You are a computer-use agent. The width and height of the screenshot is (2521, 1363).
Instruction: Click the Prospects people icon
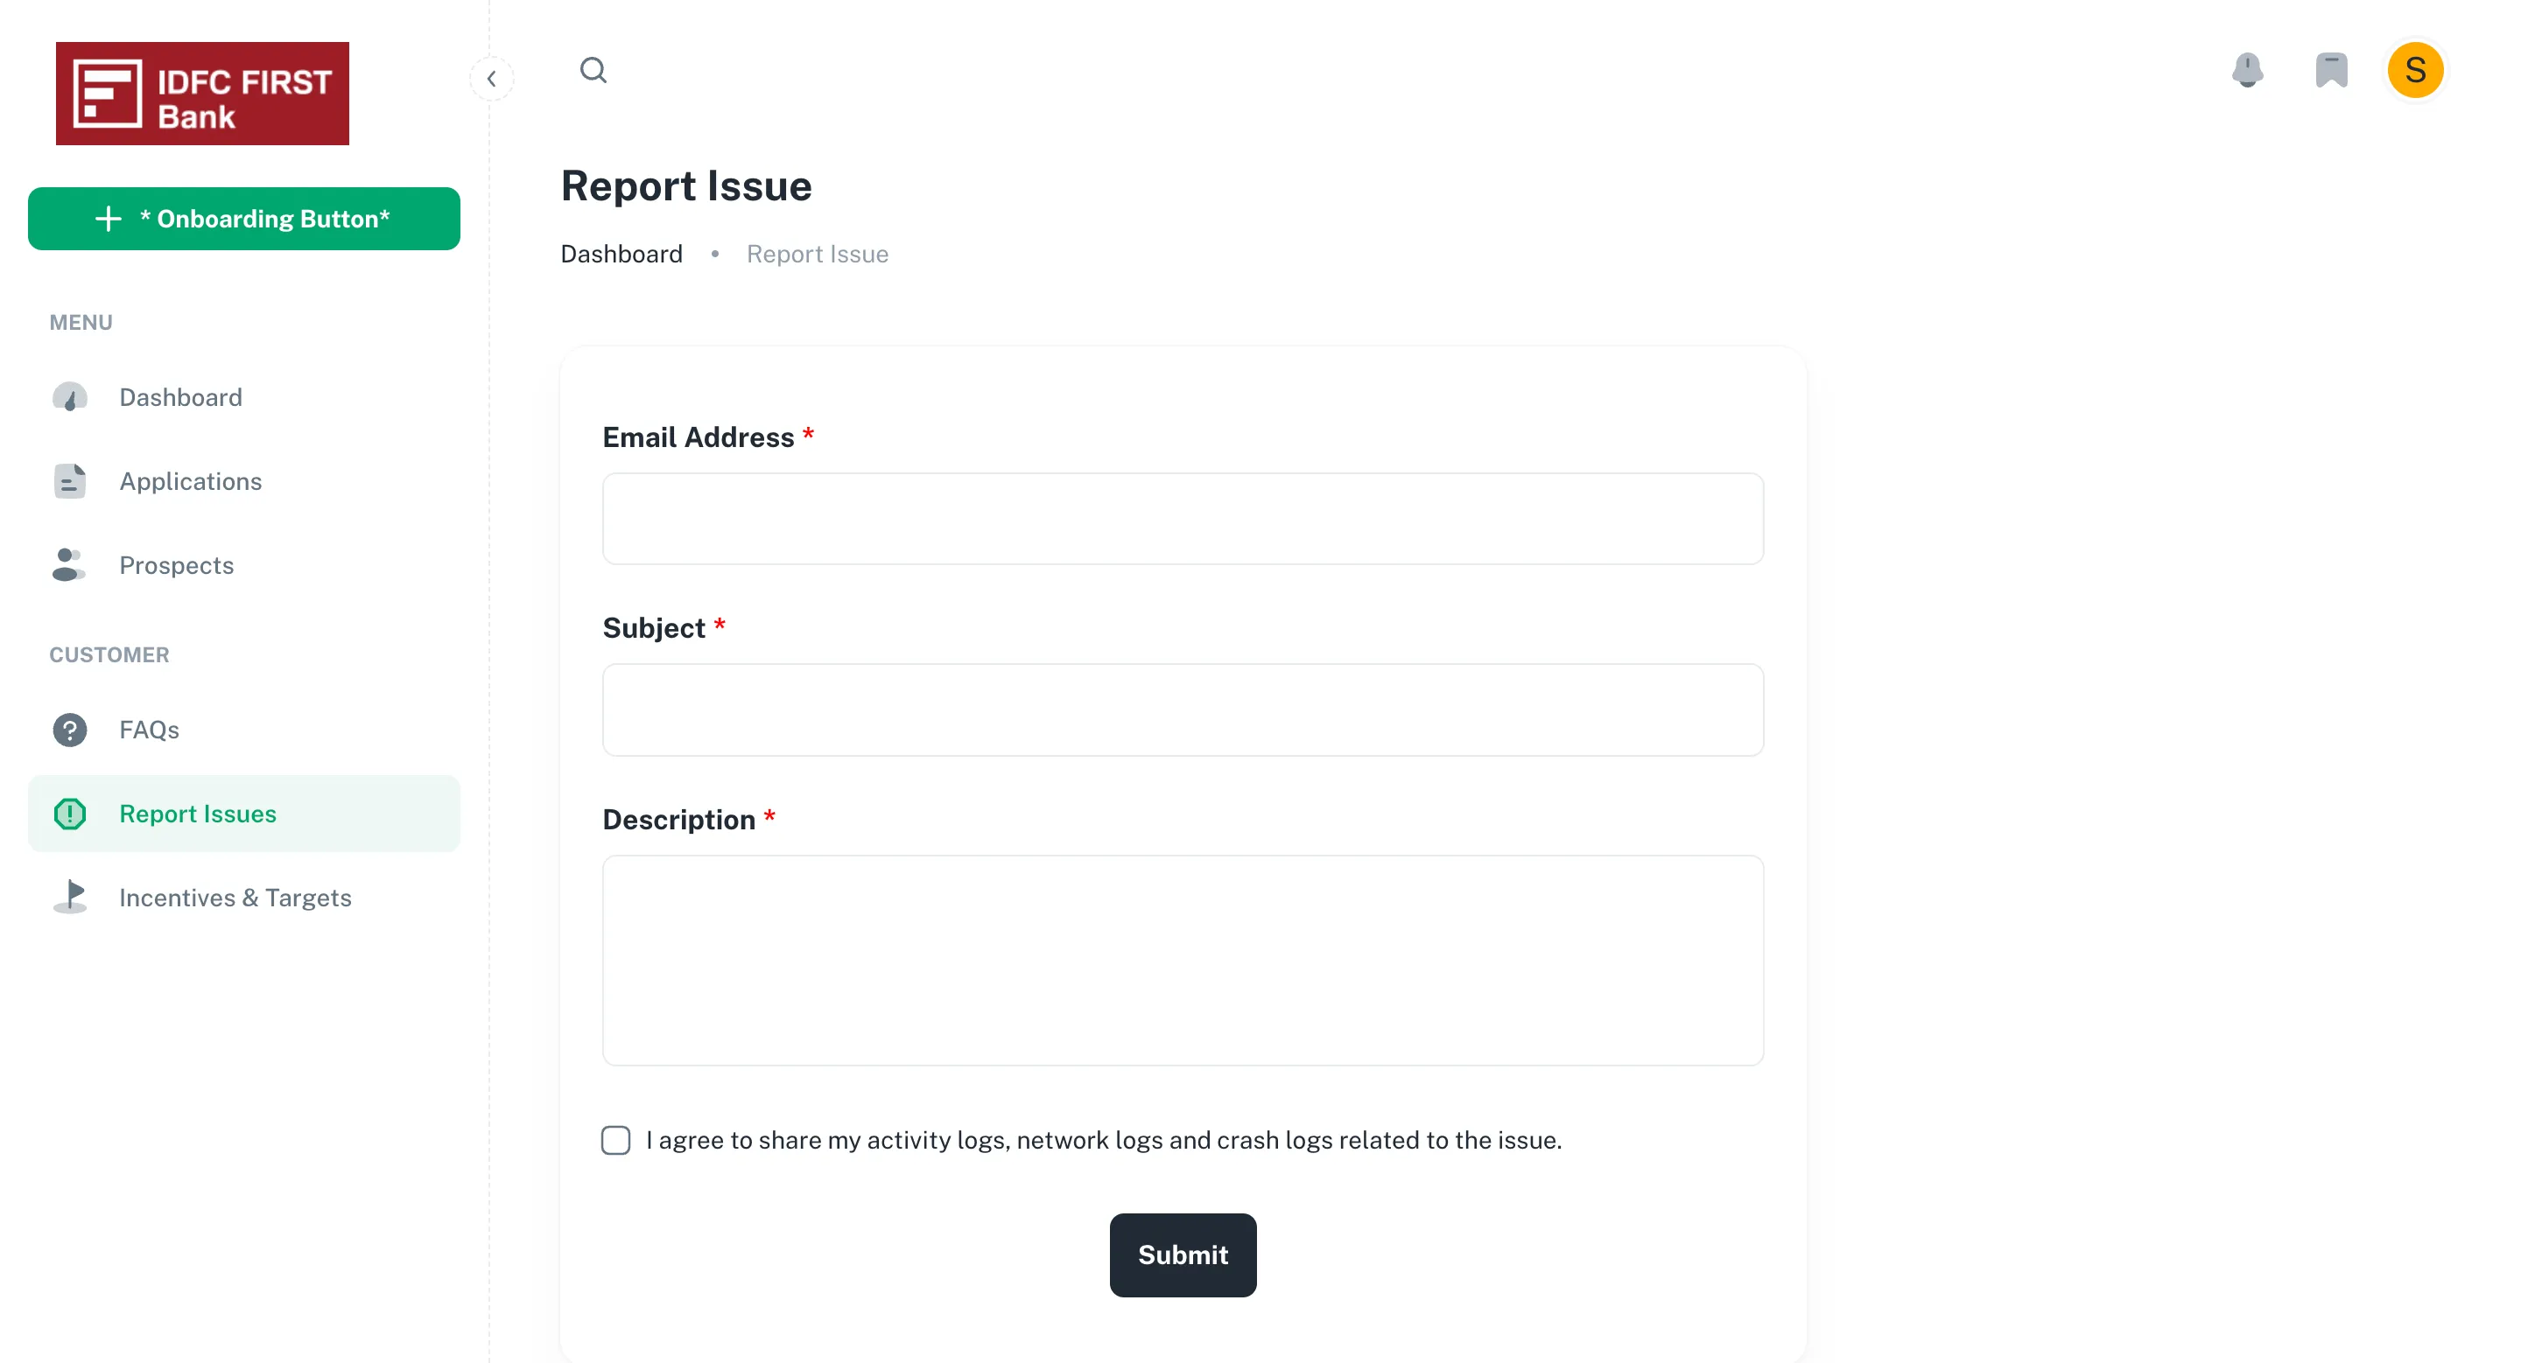coord(68,565)
